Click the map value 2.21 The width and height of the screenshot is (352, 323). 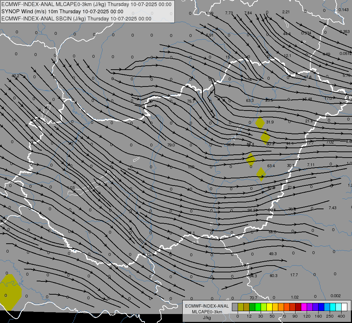pyautogui.click(x=286, y=12)
